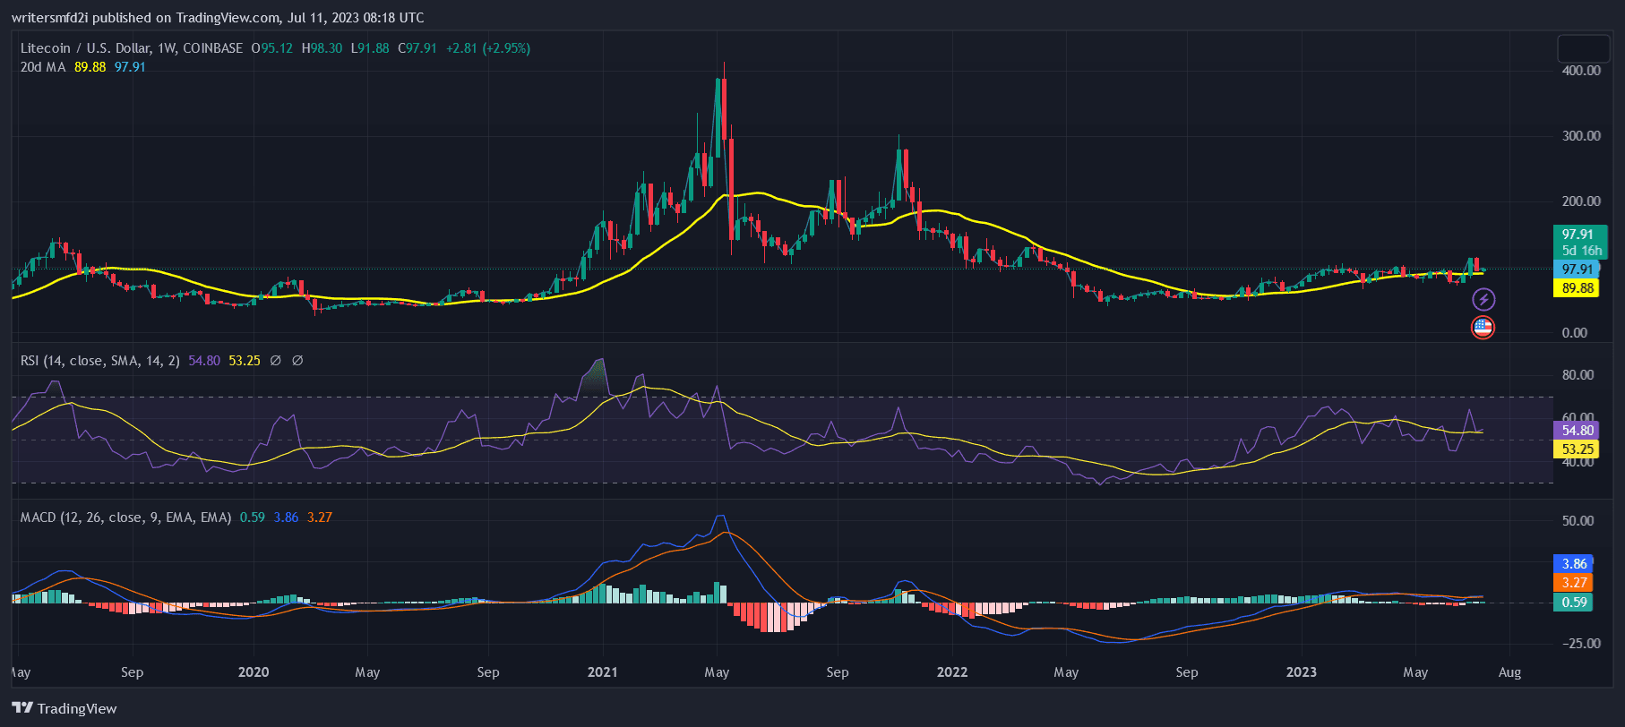Viewport: 1625px width, 727px height.
Task: Click the purple lightning bolt event icon
Action: click(1483, 299)
